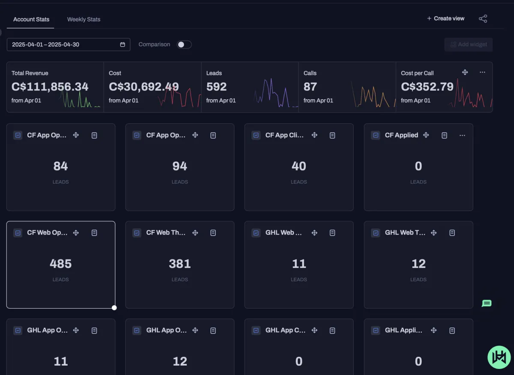
Task: Open the round green logo launcher
Action: tap(499, 357)
